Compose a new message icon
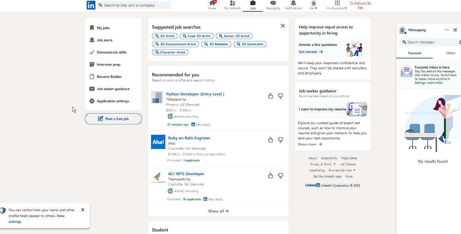This screenshot has width=461, height=234. pos(455,30)
